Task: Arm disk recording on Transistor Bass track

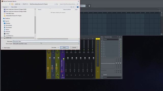Action: (x=62, y=72)
